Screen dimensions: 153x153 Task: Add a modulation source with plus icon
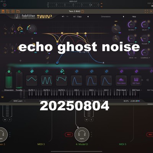tap(142, 80)
